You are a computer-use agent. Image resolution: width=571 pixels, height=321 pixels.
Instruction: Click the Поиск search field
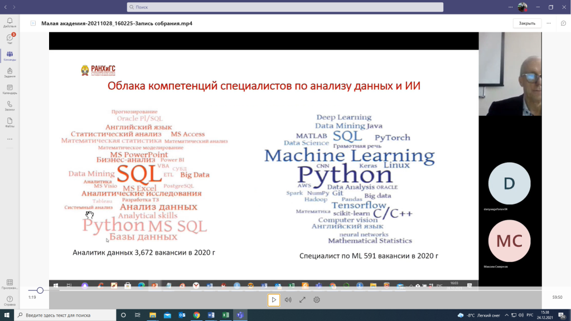tap(285, 7)
